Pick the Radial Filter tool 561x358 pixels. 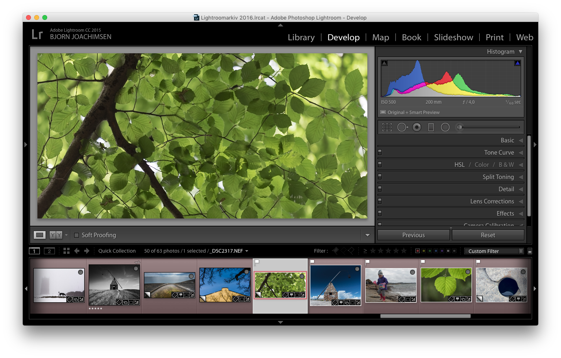click(x=445, y=127)
